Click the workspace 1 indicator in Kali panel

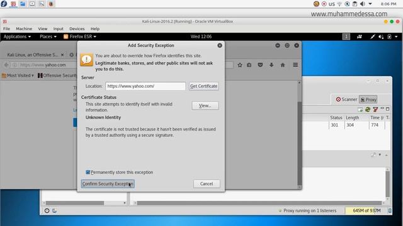coord(346,36)
